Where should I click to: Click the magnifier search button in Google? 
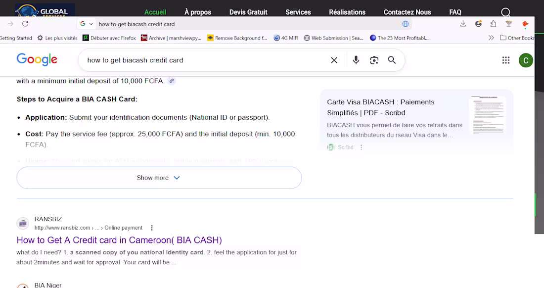(x=392, y=60)
